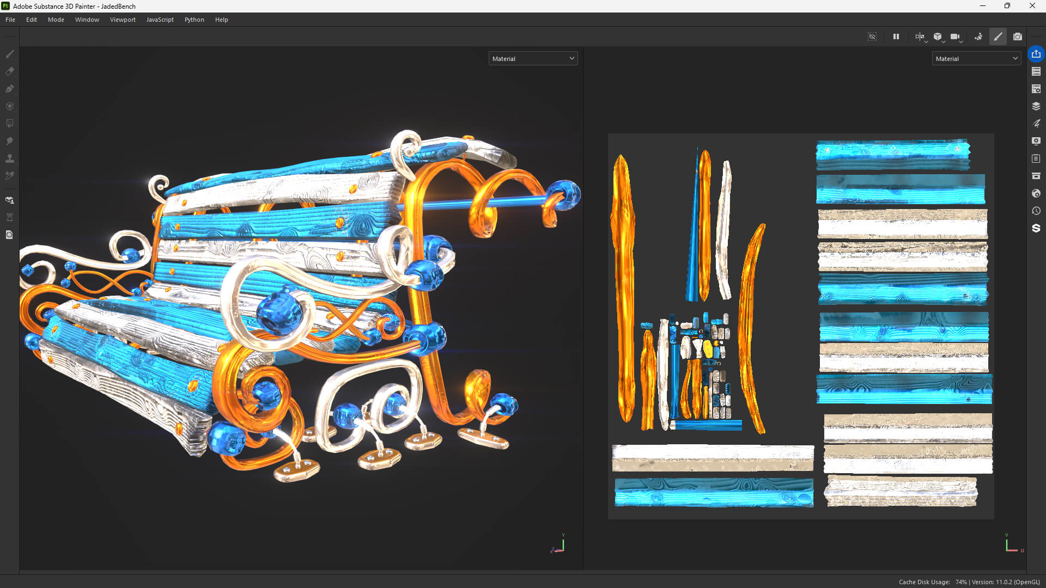Open the Python menu
The width and height of the screenshot is (1046, 588).
coord(194,20)
